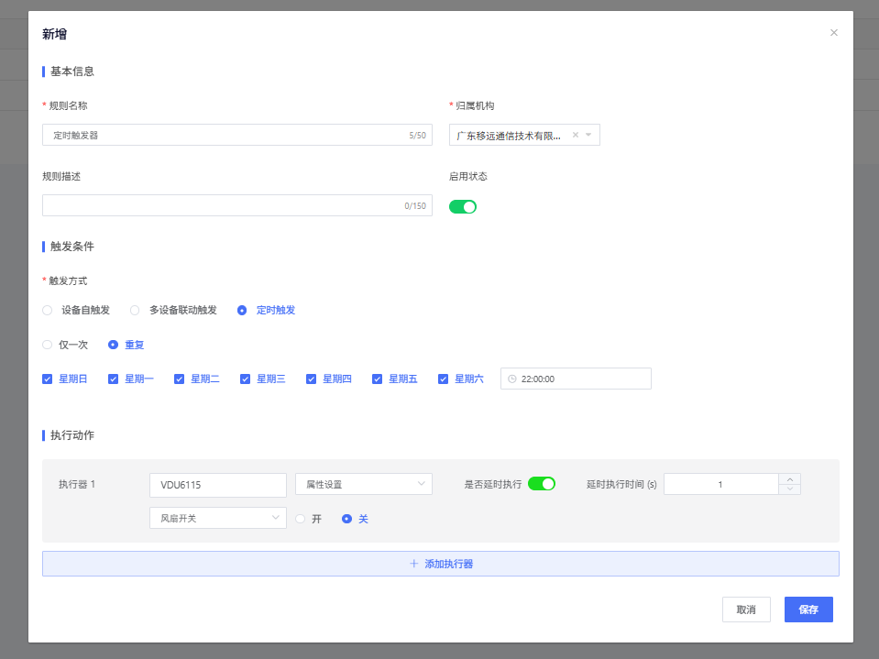The height and width of the screenshot is (659, 879).
Task: Clear the selected 归属机构 with x icon
Action: click(576, 136)
